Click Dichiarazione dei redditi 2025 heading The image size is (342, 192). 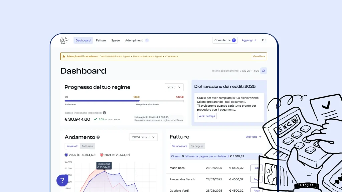[x=225, y=86]
